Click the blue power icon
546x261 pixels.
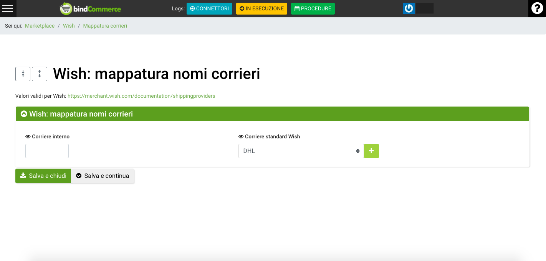coord(409,8)
